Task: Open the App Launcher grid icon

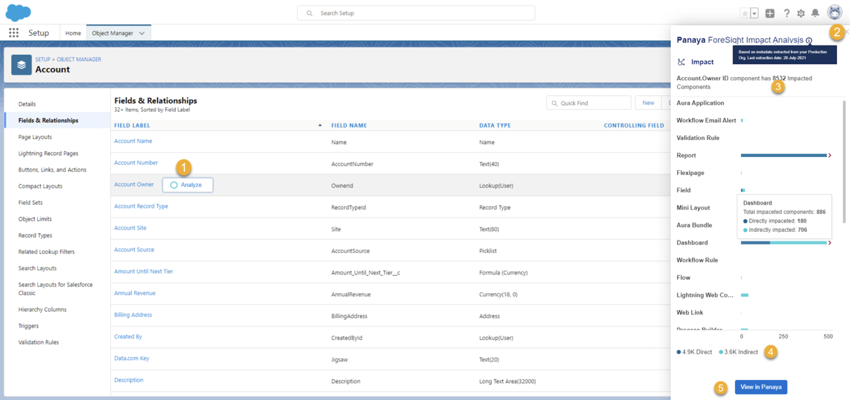Action: point(13,33)
